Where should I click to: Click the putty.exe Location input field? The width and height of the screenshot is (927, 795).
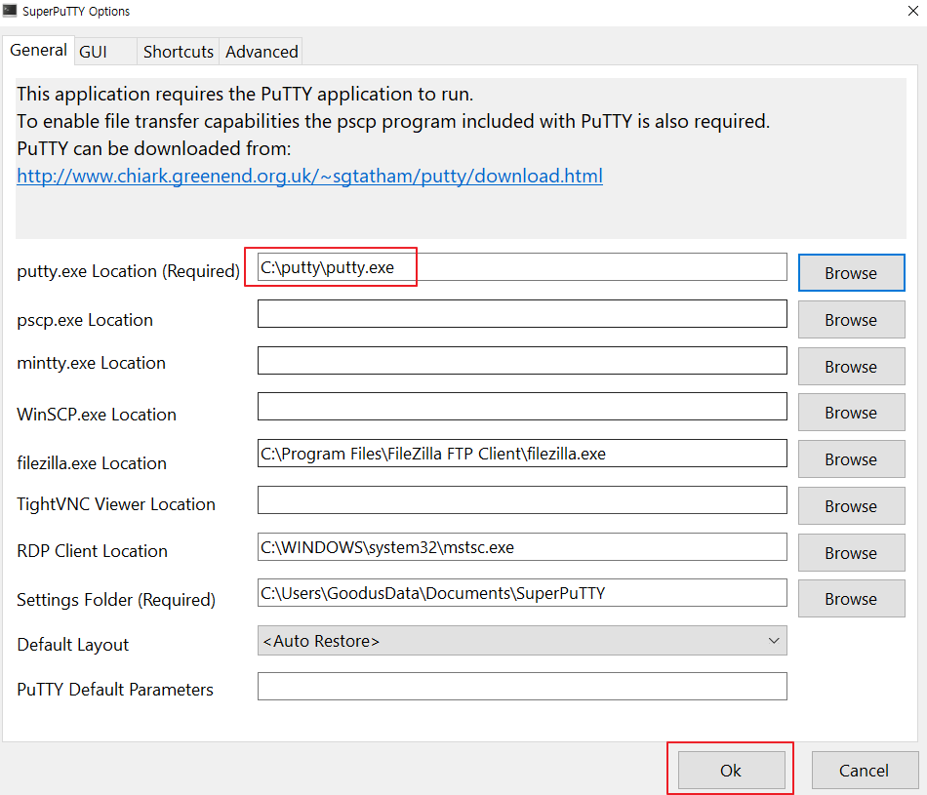click(x=522, y=267)
